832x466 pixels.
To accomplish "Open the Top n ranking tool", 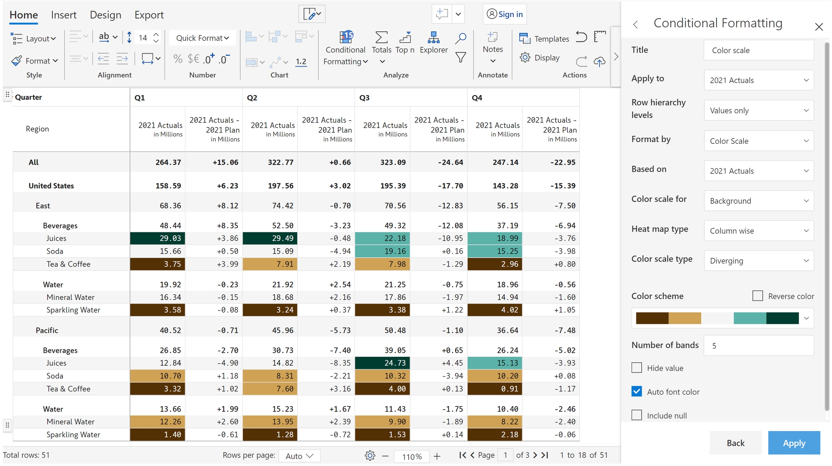I will (x=405, y=37).
